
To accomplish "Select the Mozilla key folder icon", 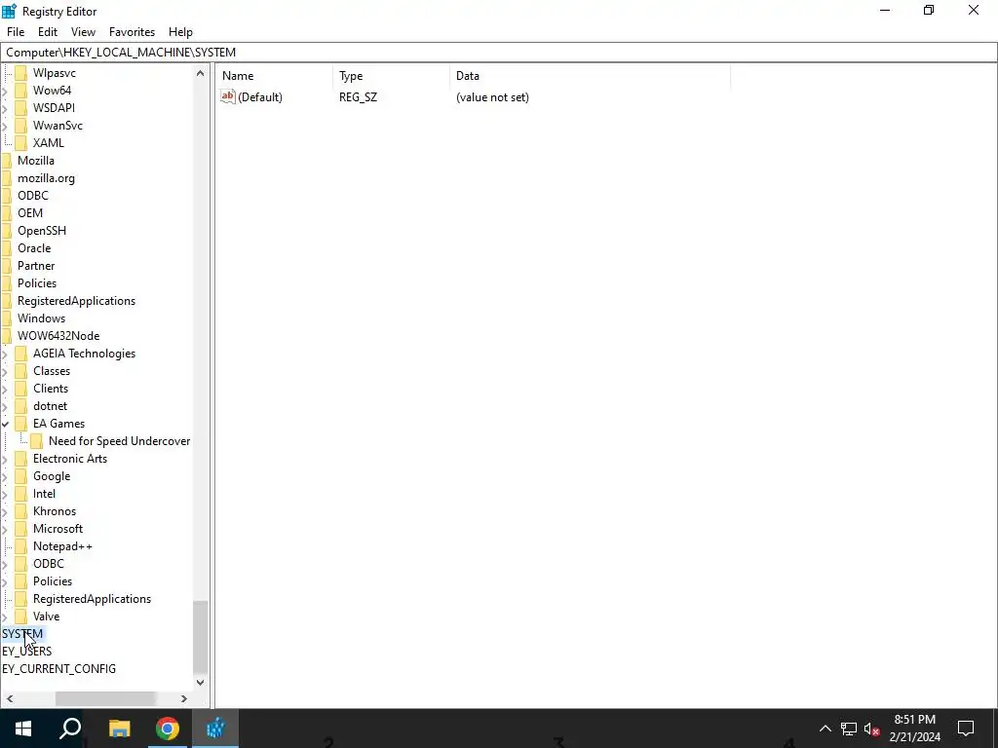I will tap(6, 161).
